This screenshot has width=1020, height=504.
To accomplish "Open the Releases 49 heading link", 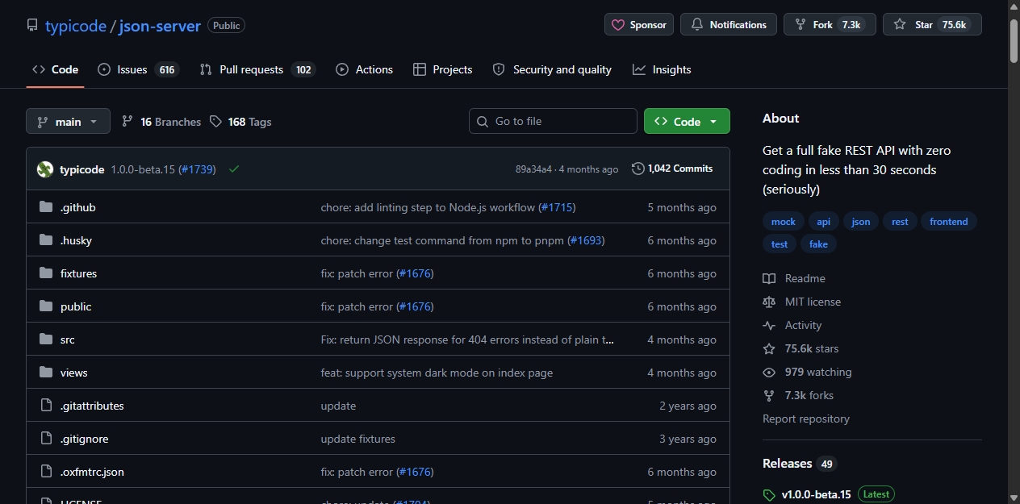I will click(x=800, y=464).
